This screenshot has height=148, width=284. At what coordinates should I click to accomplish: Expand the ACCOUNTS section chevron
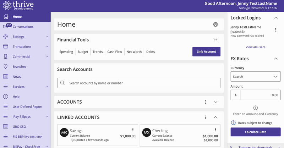pos(215,102)
